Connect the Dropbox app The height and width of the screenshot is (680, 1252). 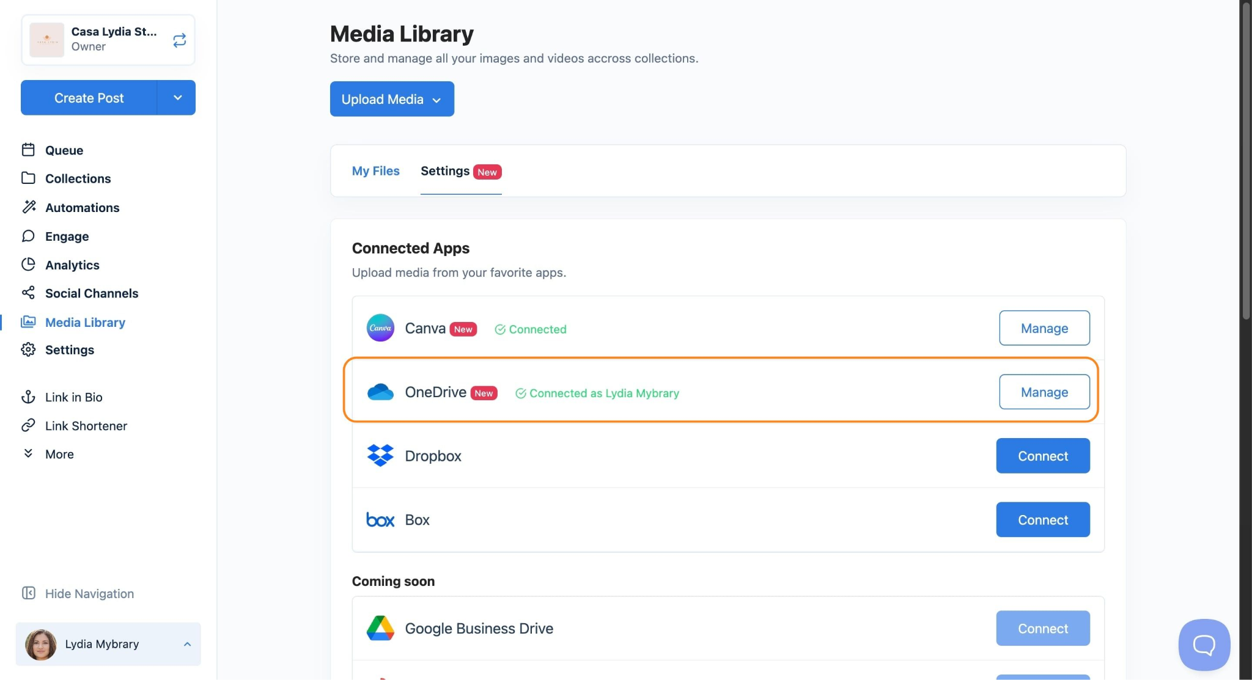(x=1042, y=456)
